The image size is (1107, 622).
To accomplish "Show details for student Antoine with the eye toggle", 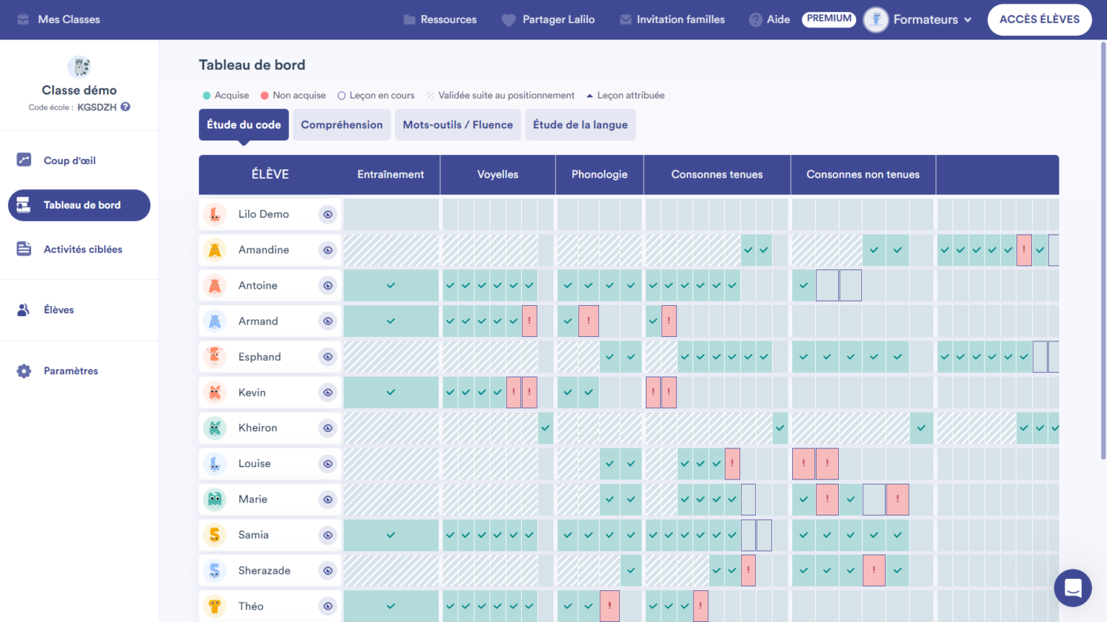I will coord(328,285).
